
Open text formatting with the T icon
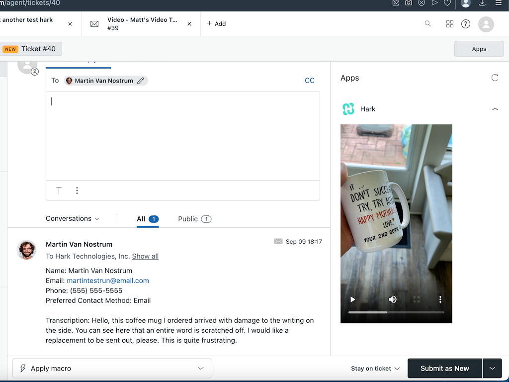59,191
